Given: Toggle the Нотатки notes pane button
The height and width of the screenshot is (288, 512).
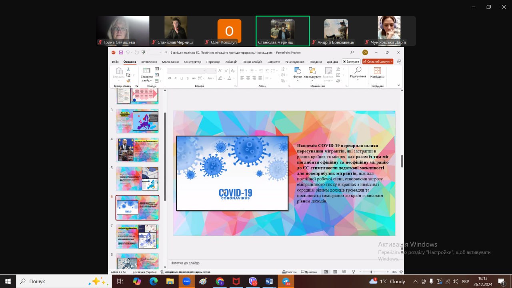Looking at the screenshot, I should point(289,272).
